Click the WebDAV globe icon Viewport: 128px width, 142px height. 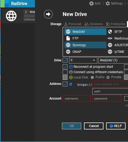[x=68, y=32]
